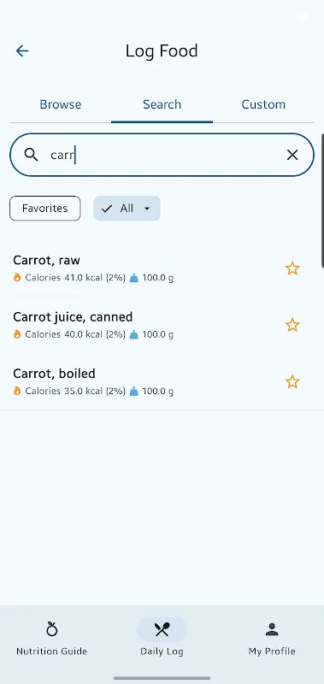Viewport: 324px width, 684px height.
Task: Go to My Profile person icon
Action: tap(272, 629)
